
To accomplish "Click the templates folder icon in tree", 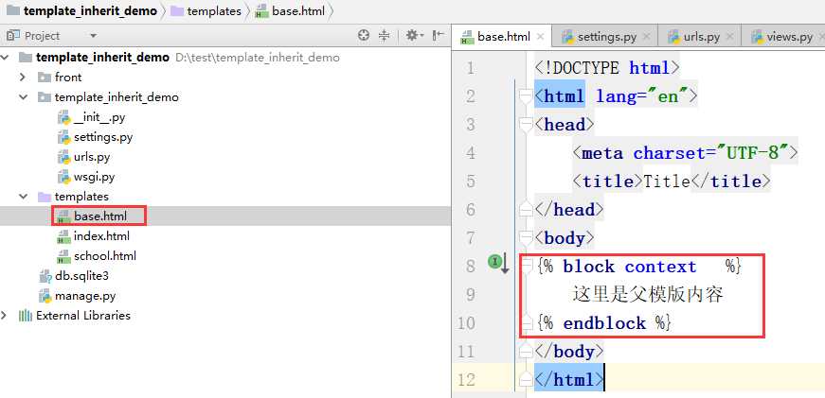I will click(45, 197).
